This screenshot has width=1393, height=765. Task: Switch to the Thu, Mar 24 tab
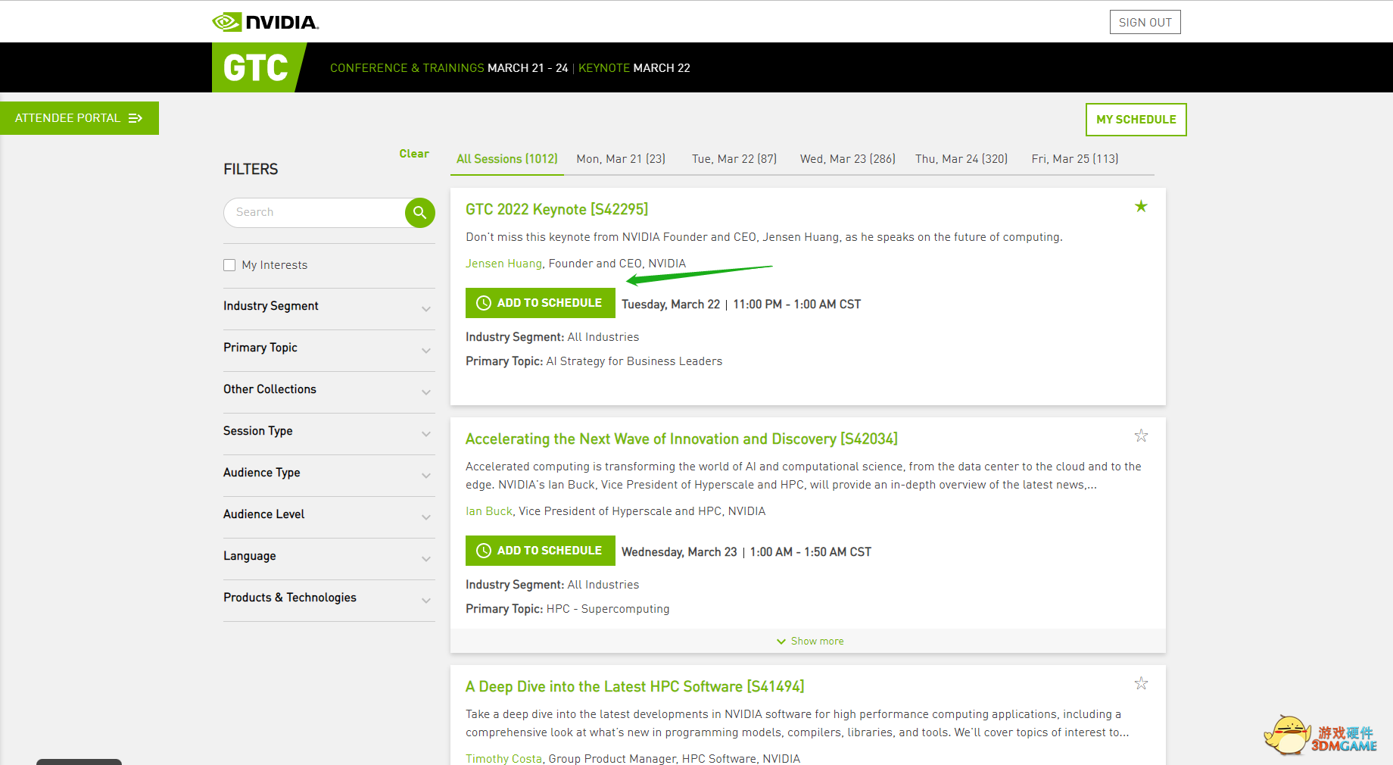click(x=961, y=159)
